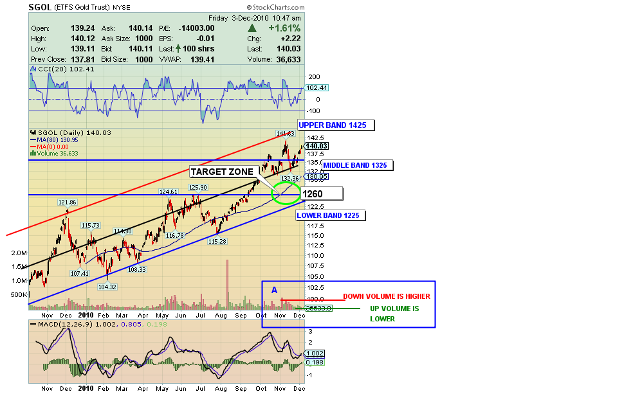Screen dimensions: 624x394
Task: Click the 141.63 peak price label
Action: (x=286, y=134)
